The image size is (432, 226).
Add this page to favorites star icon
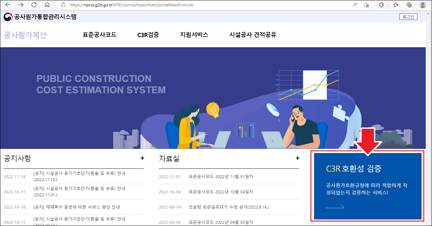click(x=366, y=5)
